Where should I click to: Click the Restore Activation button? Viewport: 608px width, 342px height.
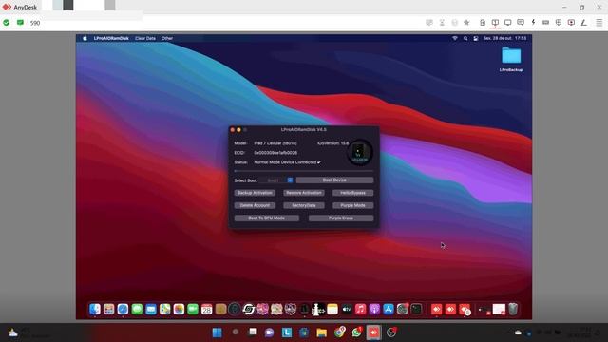(304, 193)
